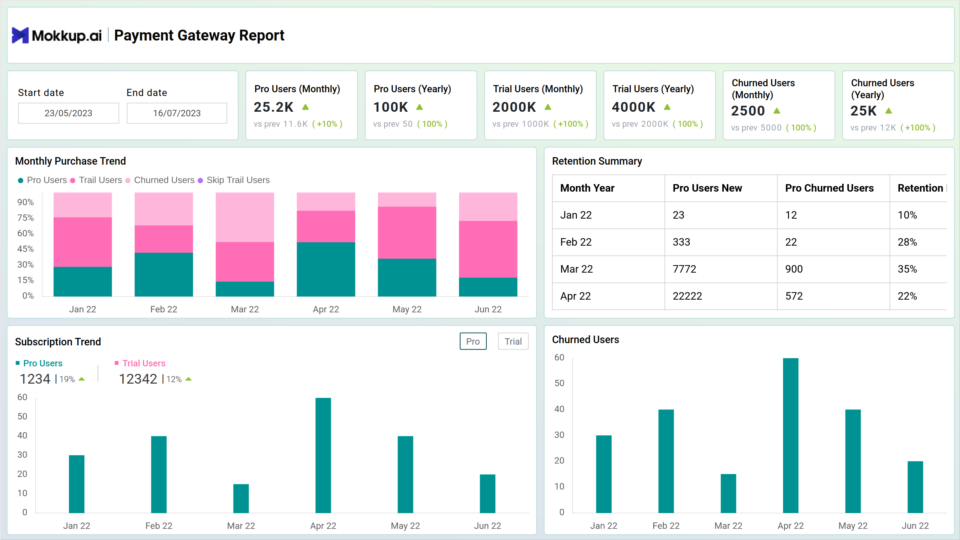Click teal square marker beside Pro Users
Screen dimensions: 960x540
click(x=18, y=363)
